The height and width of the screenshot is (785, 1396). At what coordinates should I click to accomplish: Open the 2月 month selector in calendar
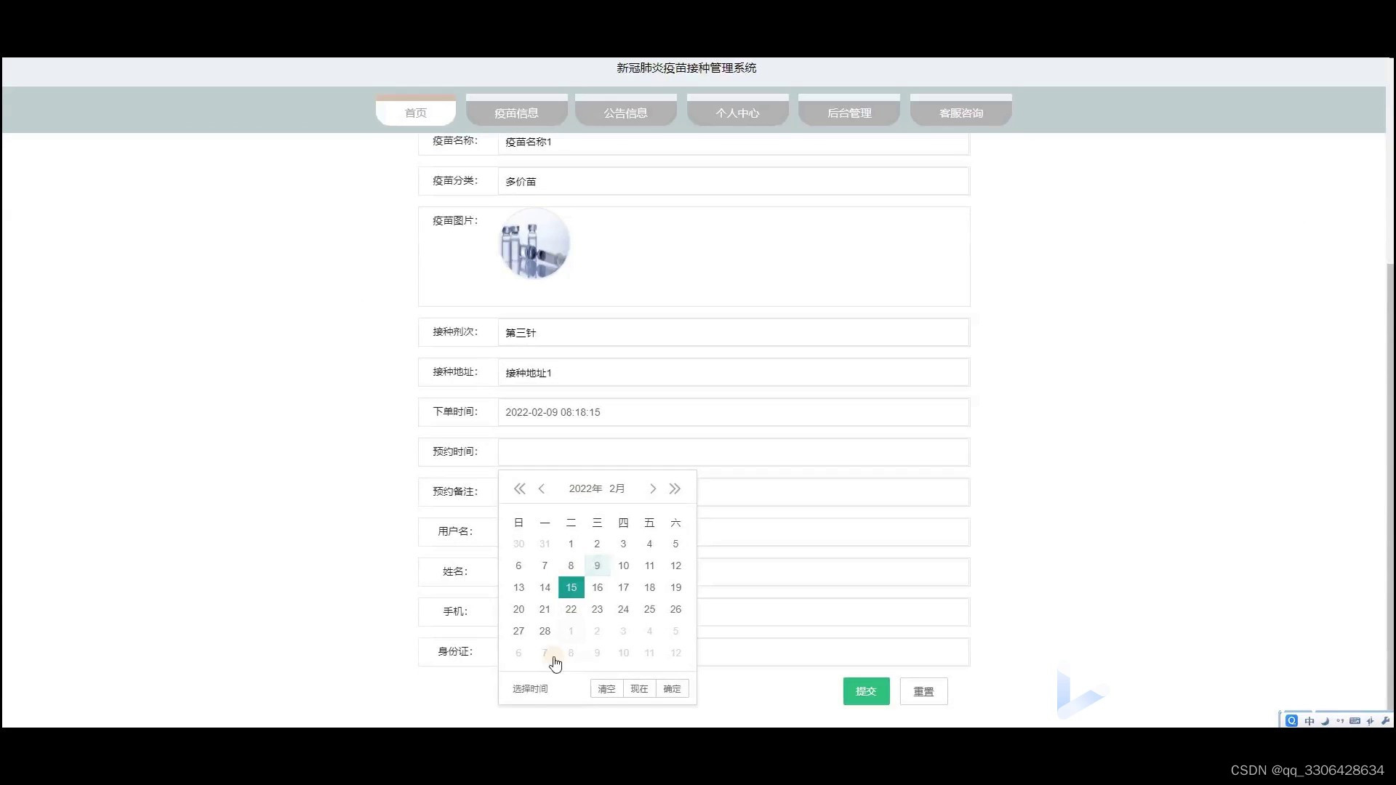point(617,488)
